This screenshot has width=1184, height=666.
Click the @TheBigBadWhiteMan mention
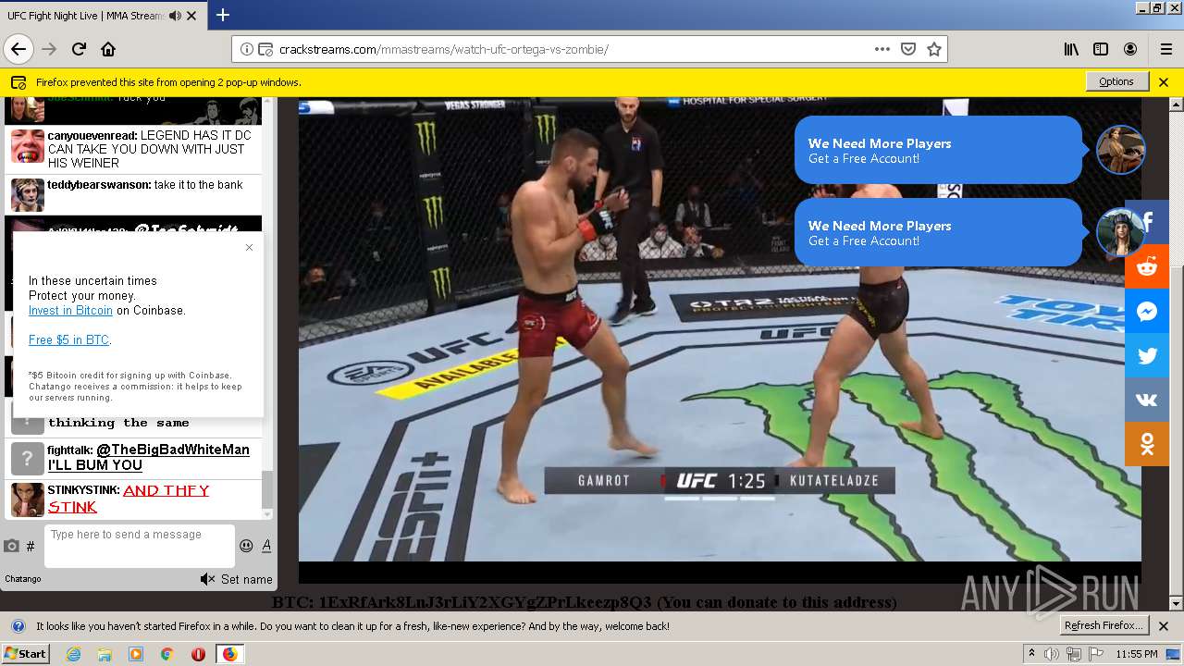click(173, 450)
